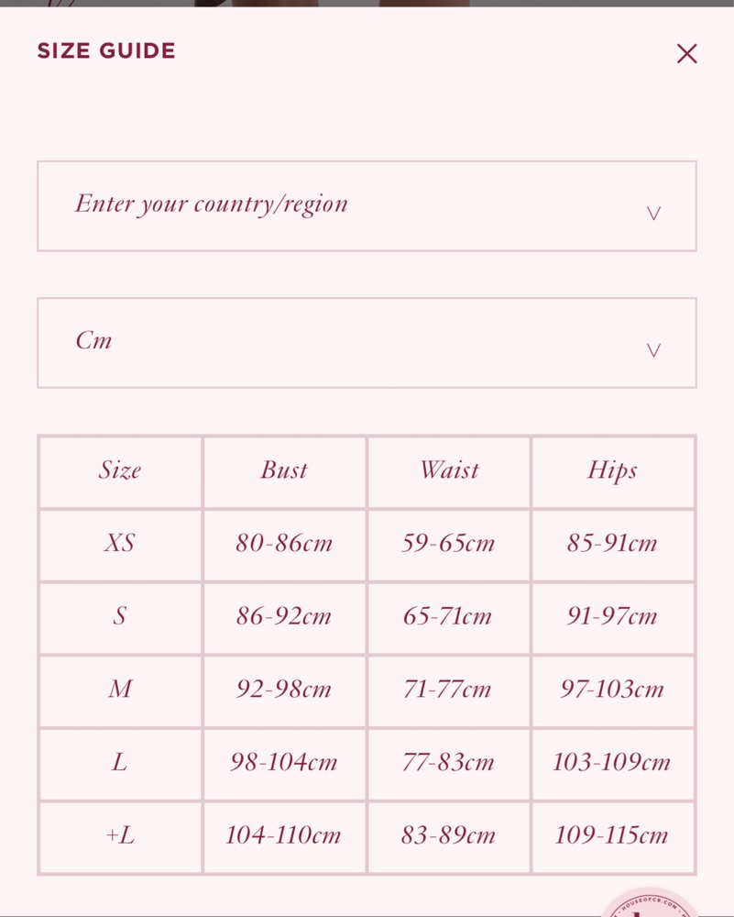Screen dimensions: 734x917
Task: Select +L bust value 104-110cm
Action: point(283,835)
